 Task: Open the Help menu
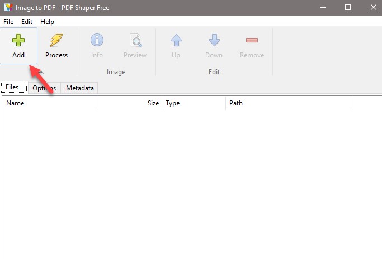pyautogui.click(x=47, y=21)
